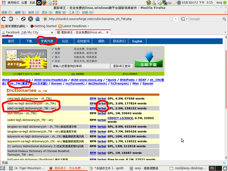Go to the Firefox home page
This screenshot has height=171, width=228.
coord(38,19)
